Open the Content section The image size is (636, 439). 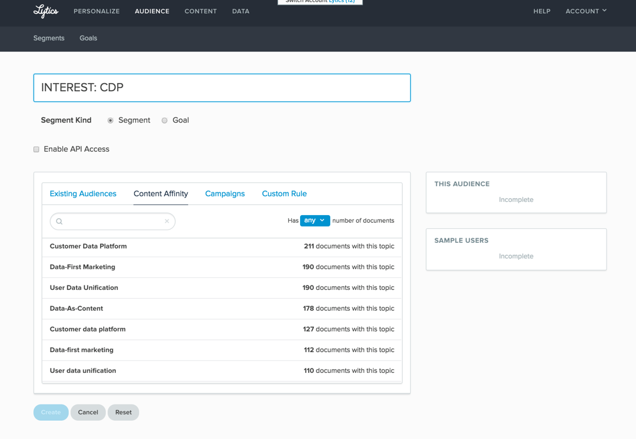pos(201,11)
